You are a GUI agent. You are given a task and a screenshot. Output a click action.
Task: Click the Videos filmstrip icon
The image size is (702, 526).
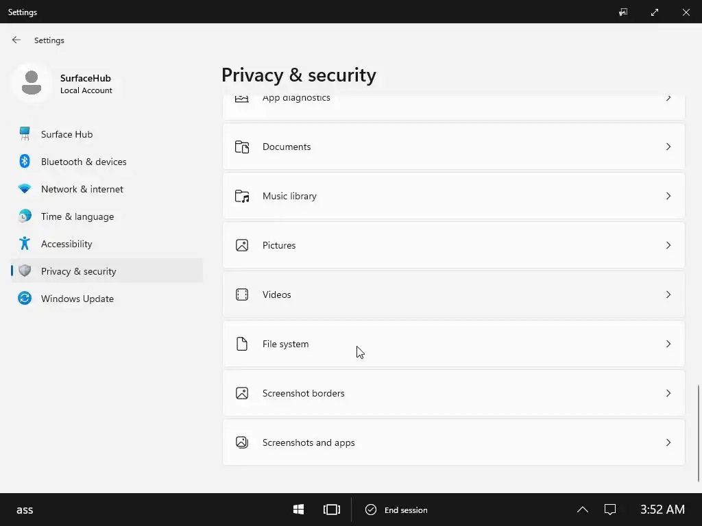click(242, 295)
